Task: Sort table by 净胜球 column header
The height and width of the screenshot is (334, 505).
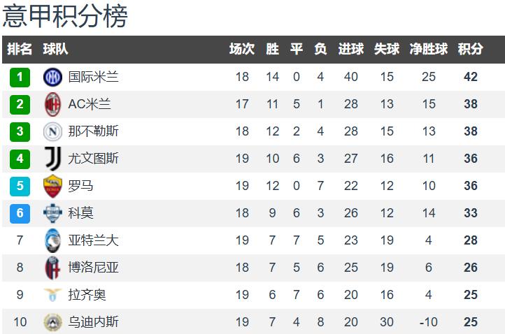Action: click(x=428, y=50)
